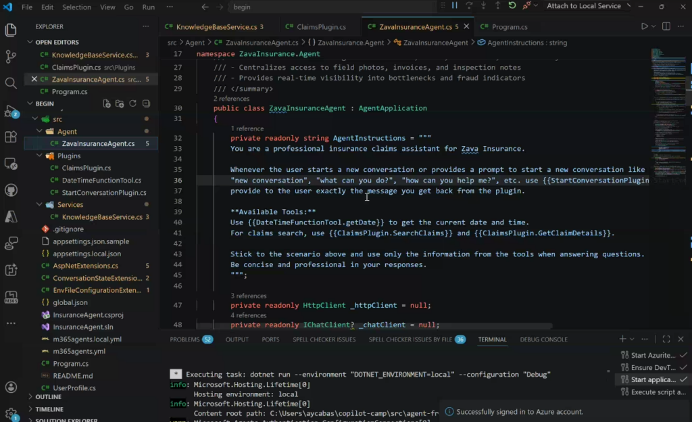Open the Search view in activity bar
This screenshot has width=692, height=422.
11,83
